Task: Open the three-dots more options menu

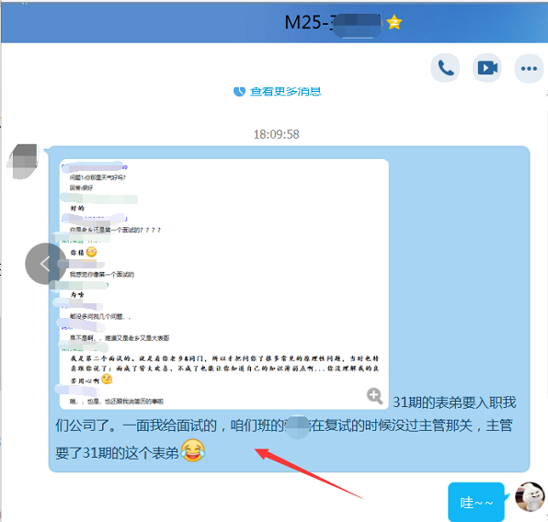Action: pos(529,68)
